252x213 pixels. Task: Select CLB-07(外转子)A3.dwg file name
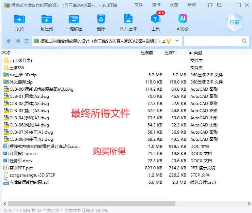(31, 132)
